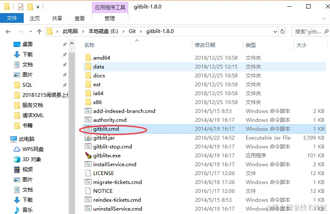Select add-indexed-branch.cmd script icon
The width and height of the screenshot is (330, 214).
[x=88, y=111]
